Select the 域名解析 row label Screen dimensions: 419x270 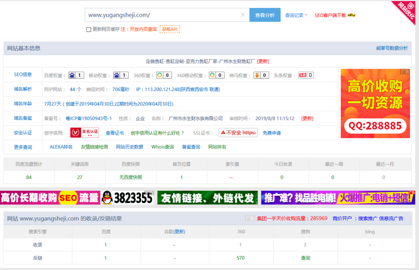(x=23, y=89)
